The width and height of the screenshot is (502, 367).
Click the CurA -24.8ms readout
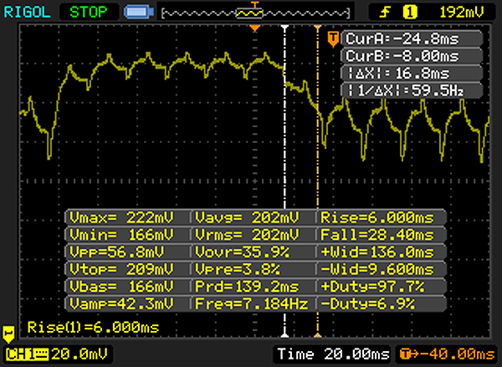click(412, 39)
